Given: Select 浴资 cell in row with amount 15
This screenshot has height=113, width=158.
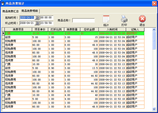Looking at the screenshot, I should coord(18,37).
